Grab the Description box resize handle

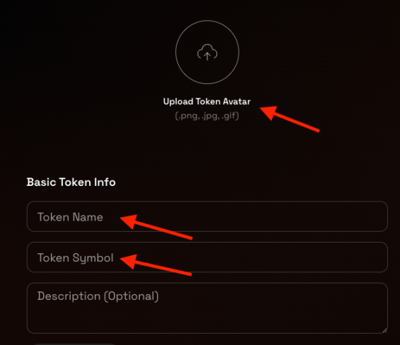[384, 330]
